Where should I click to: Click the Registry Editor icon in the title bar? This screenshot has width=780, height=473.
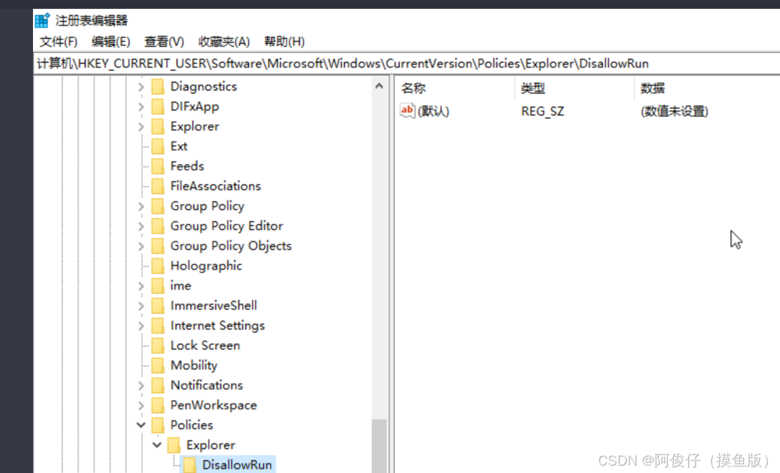click(42, 19)
